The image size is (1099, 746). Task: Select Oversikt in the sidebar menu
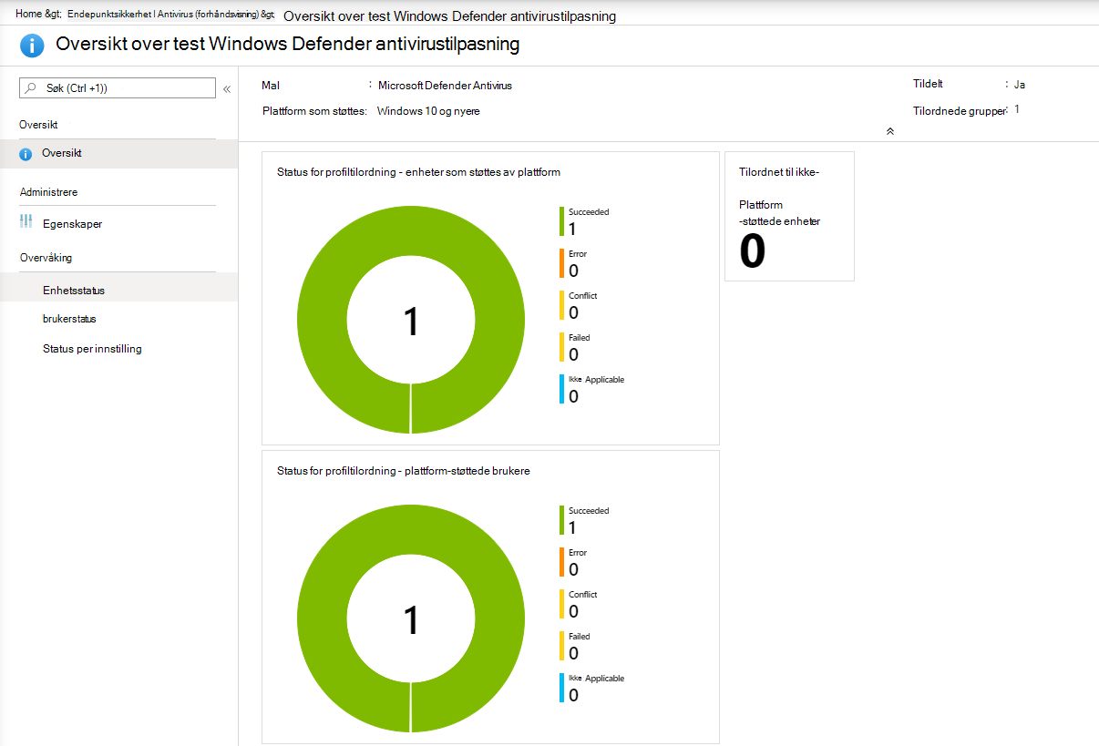click(x=118, y=154)
